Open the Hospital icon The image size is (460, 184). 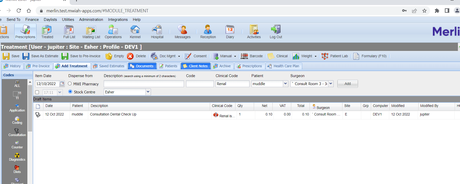tap(157, 32)
